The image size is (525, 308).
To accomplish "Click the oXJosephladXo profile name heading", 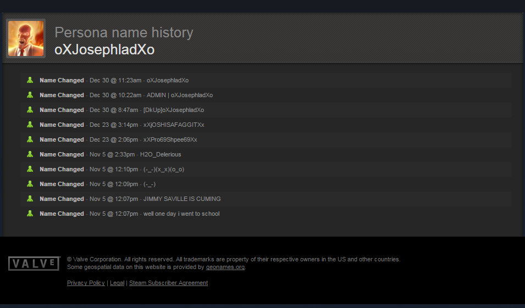I will [104, 49].
